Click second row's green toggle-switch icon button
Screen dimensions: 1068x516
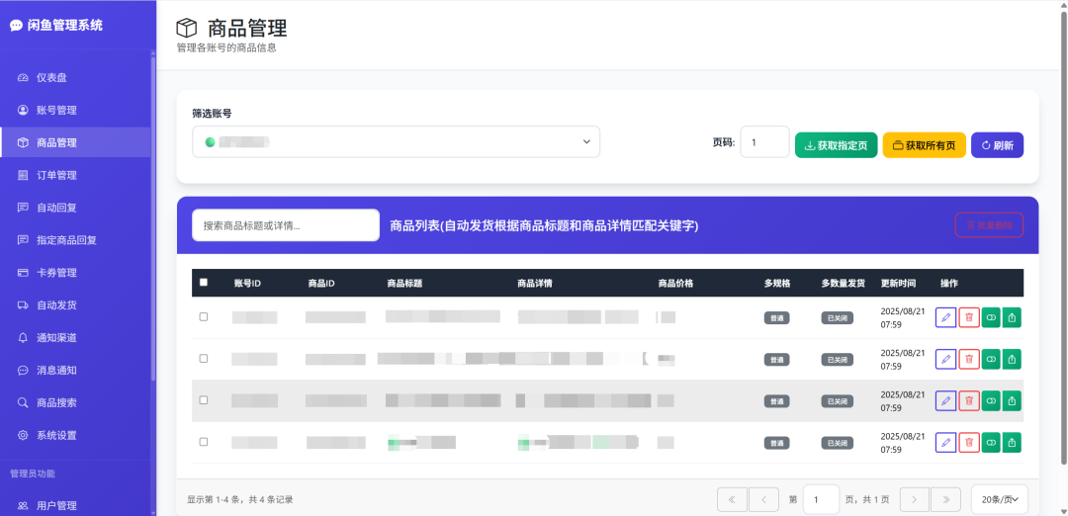991,360
